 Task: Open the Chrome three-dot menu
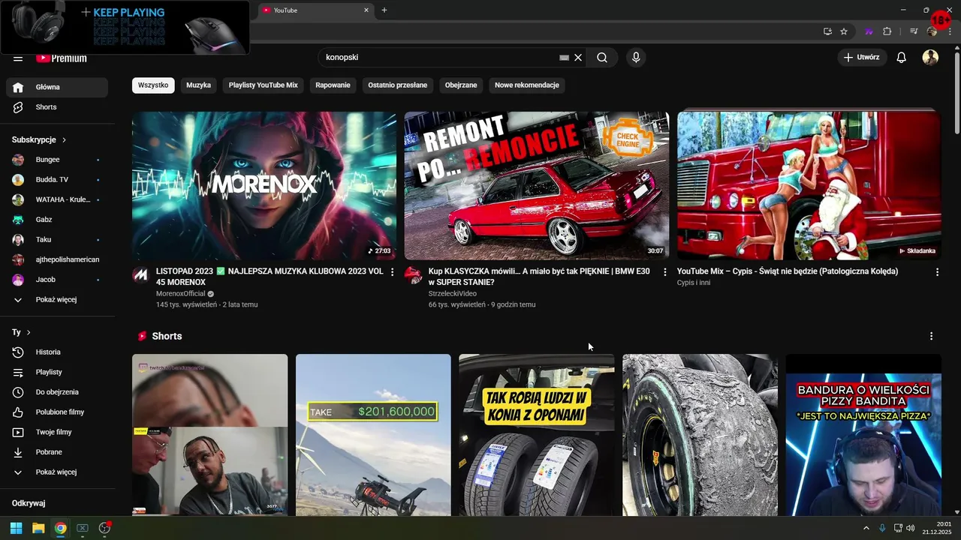tap(950, 31)
